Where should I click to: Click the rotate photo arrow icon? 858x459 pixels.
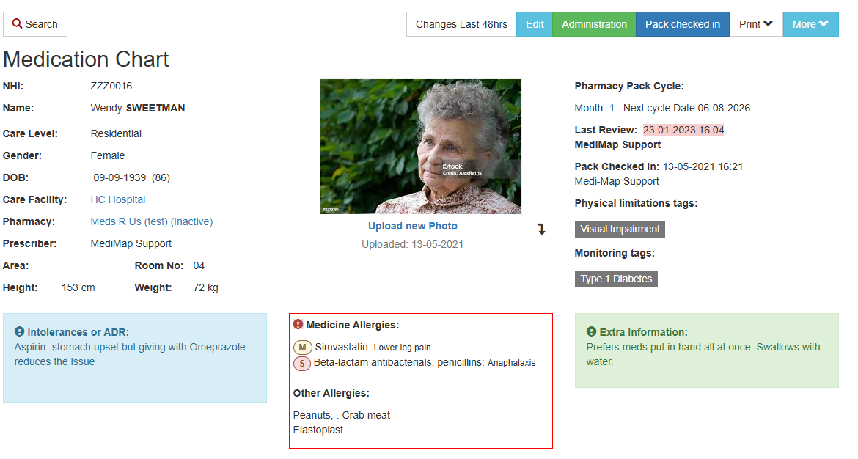[x=541, y=229]
